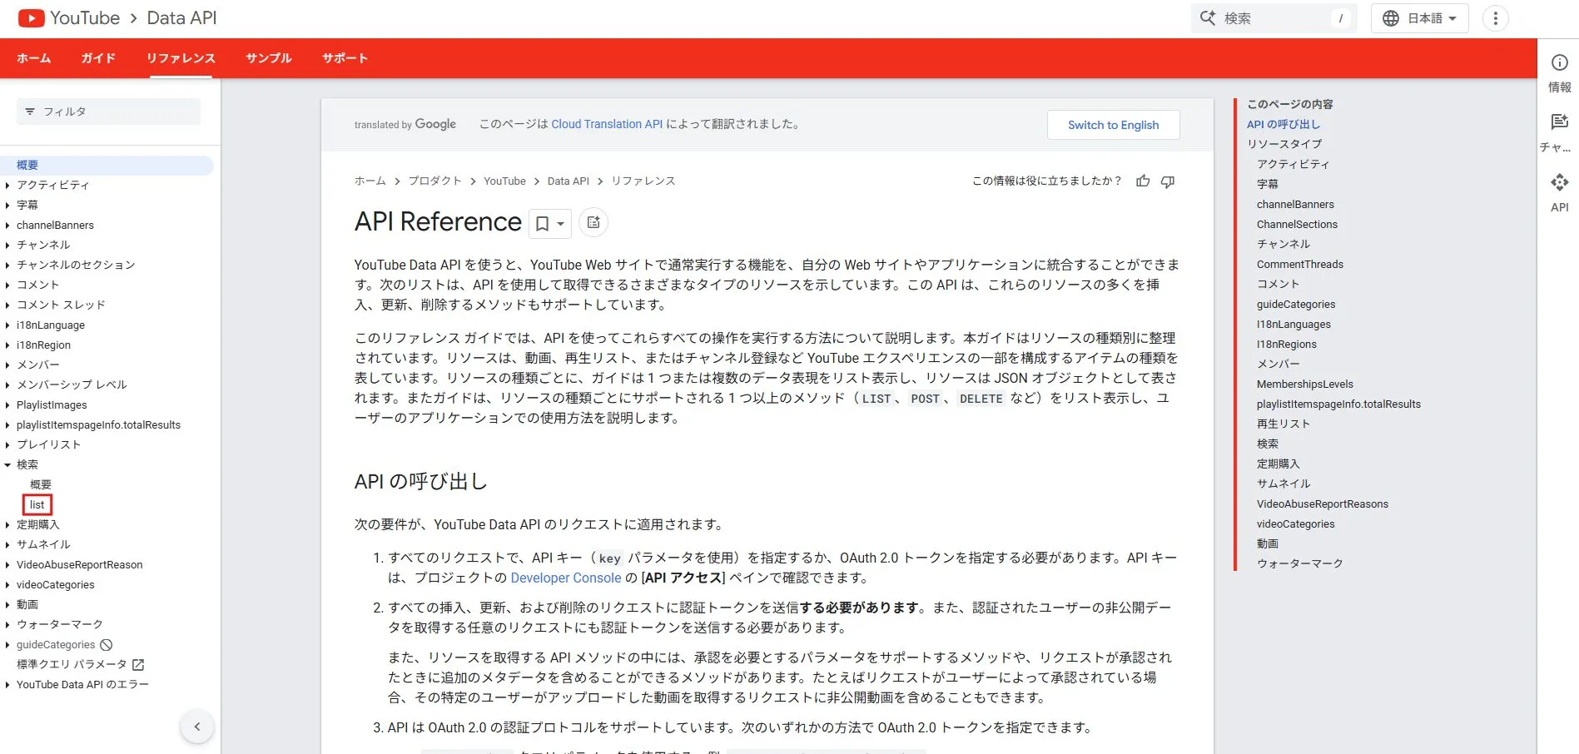1579x754 pixels.
Task: Click the globe language icon
Action: (x=1391, y=18)
